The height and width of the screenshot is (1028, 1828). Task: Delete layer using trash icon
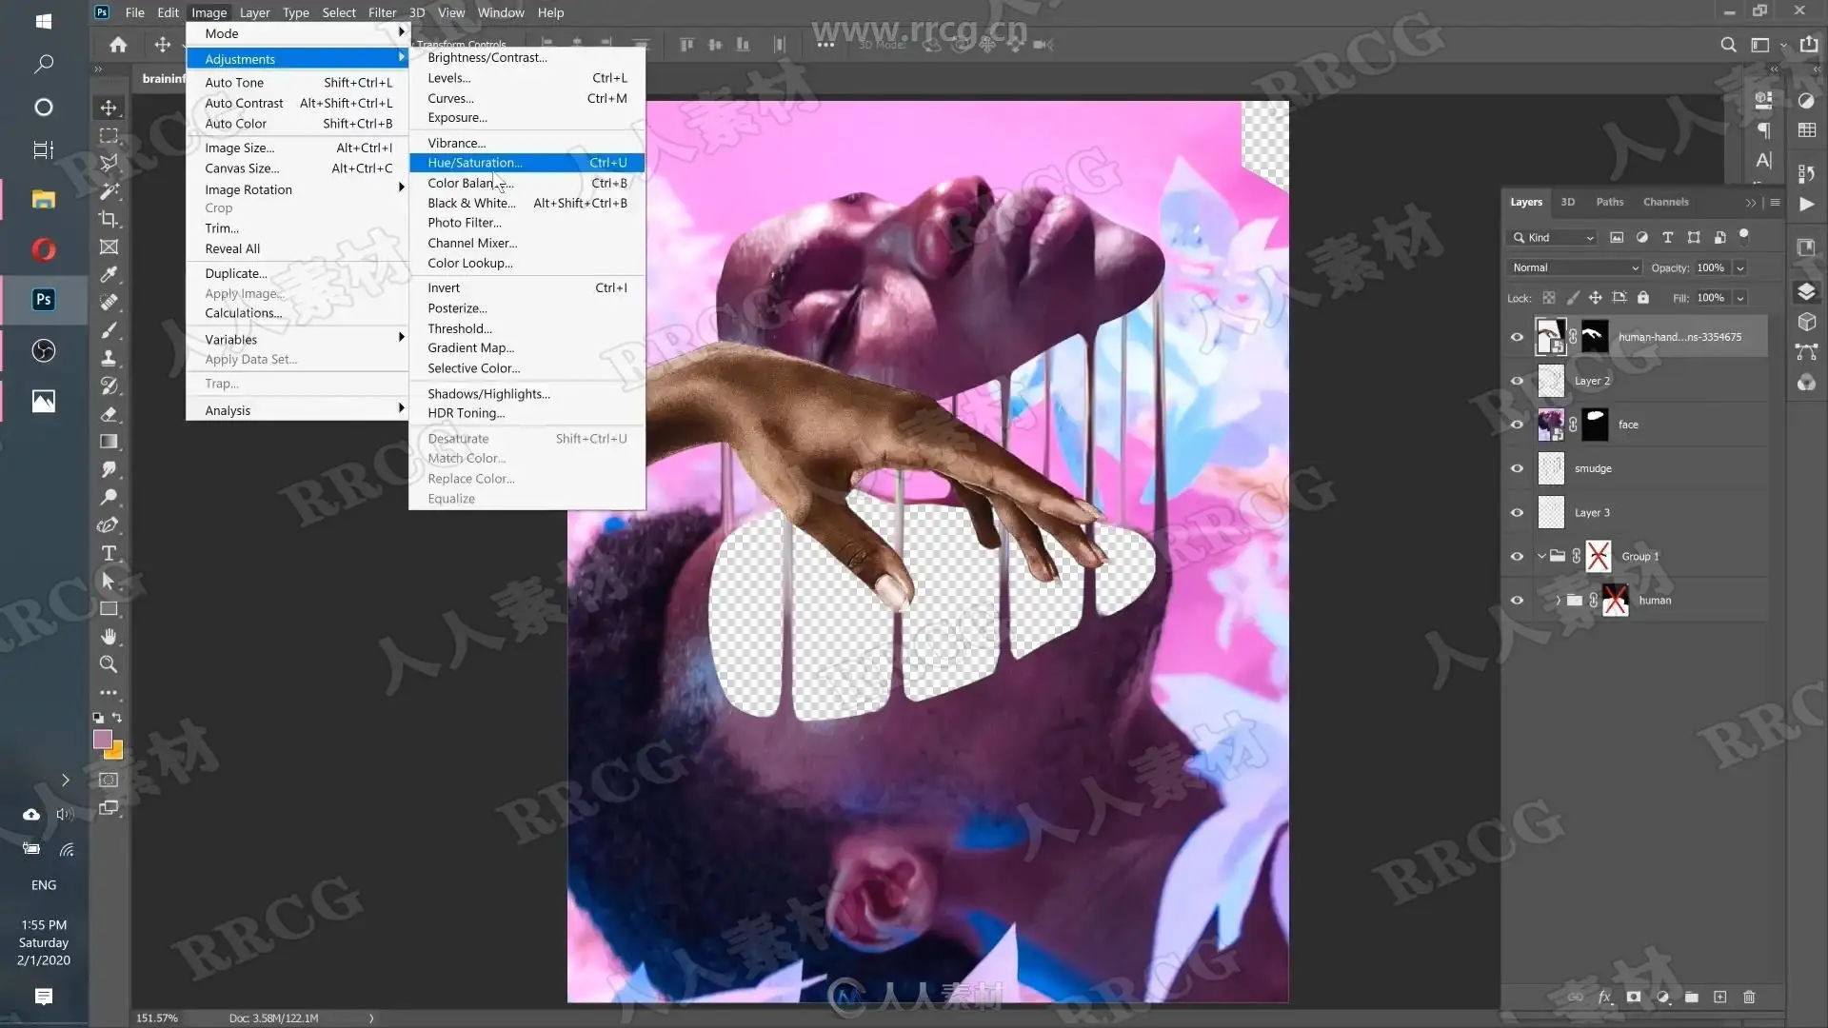1749,997
